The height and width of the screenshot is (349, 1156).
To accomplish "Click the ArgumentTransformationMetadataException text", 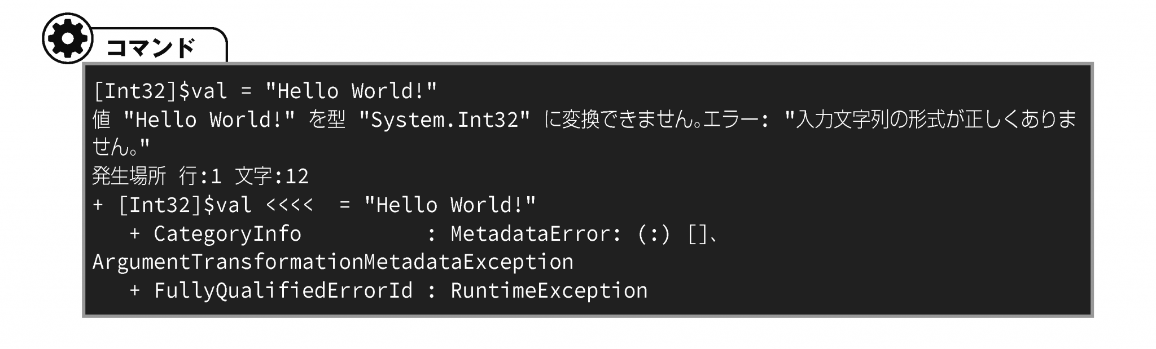I will tap(332, 262).
